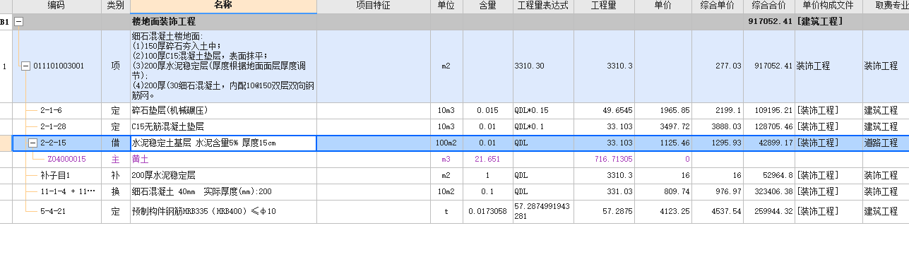Click section total 917052.41 in header row
The image size is (909, 257).
[770, 22]
